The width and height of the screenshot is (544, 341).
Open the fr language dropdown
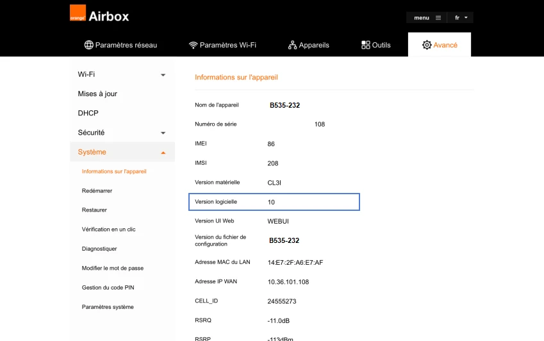coord(461,18)
